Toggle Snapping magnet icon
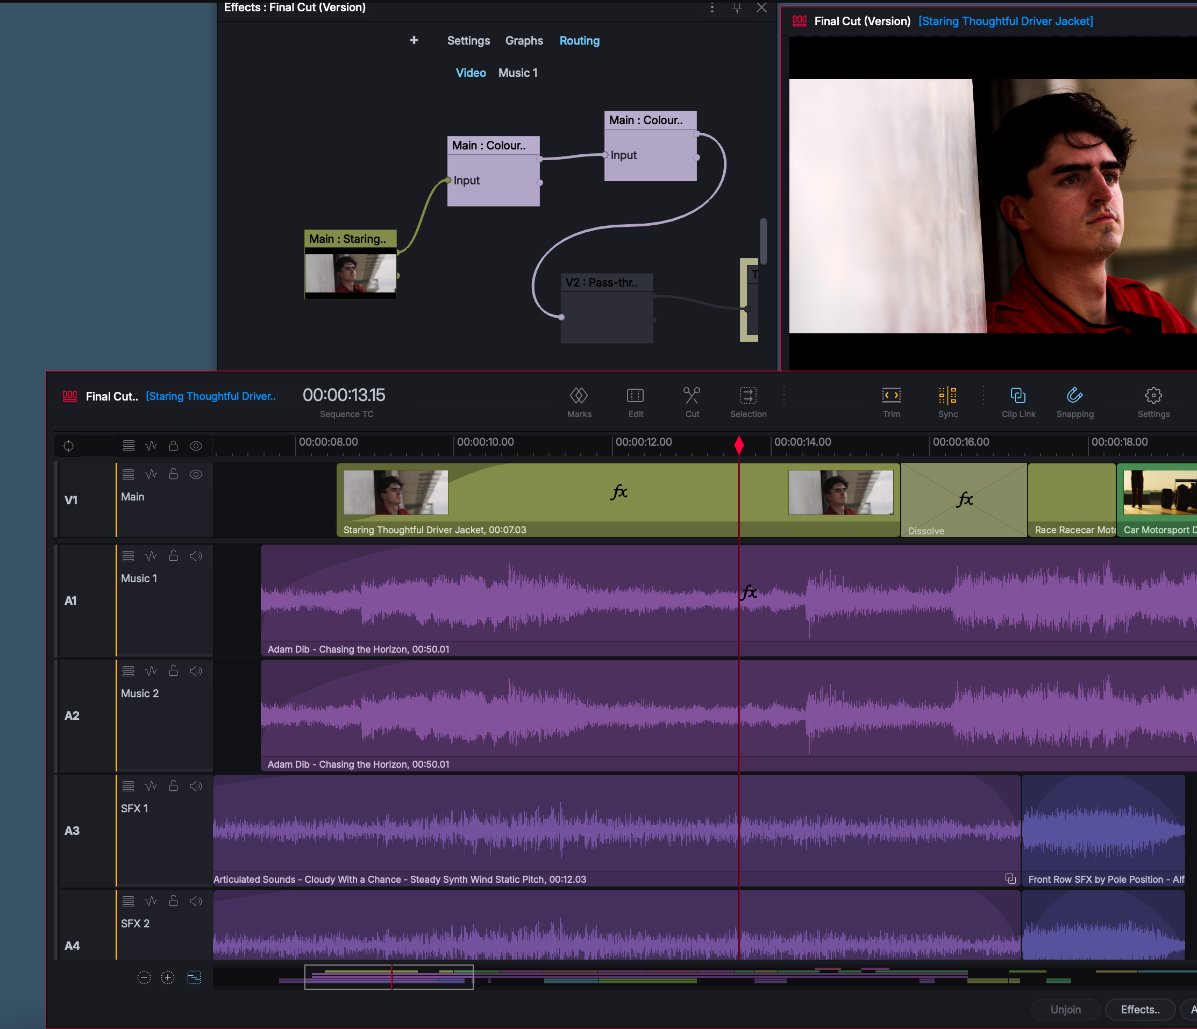1197x1029 pixels. 1075,396
